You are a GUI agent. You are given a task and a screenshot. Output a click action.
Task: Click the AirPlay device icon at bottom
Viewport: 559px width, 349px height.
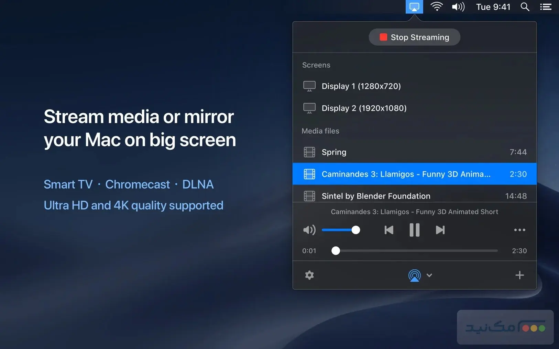tap(414, 275)
